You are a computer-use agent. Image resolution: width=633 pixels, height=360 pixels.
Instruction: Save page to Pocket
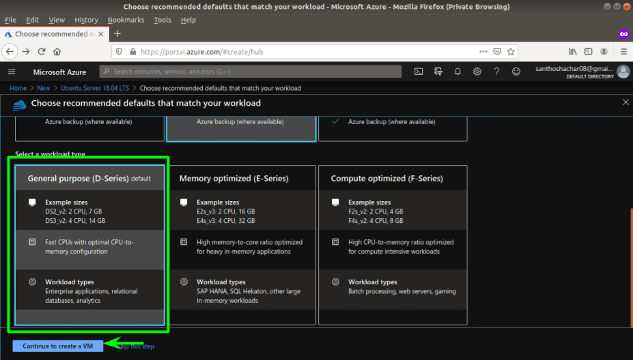click(x=497, y=52)
